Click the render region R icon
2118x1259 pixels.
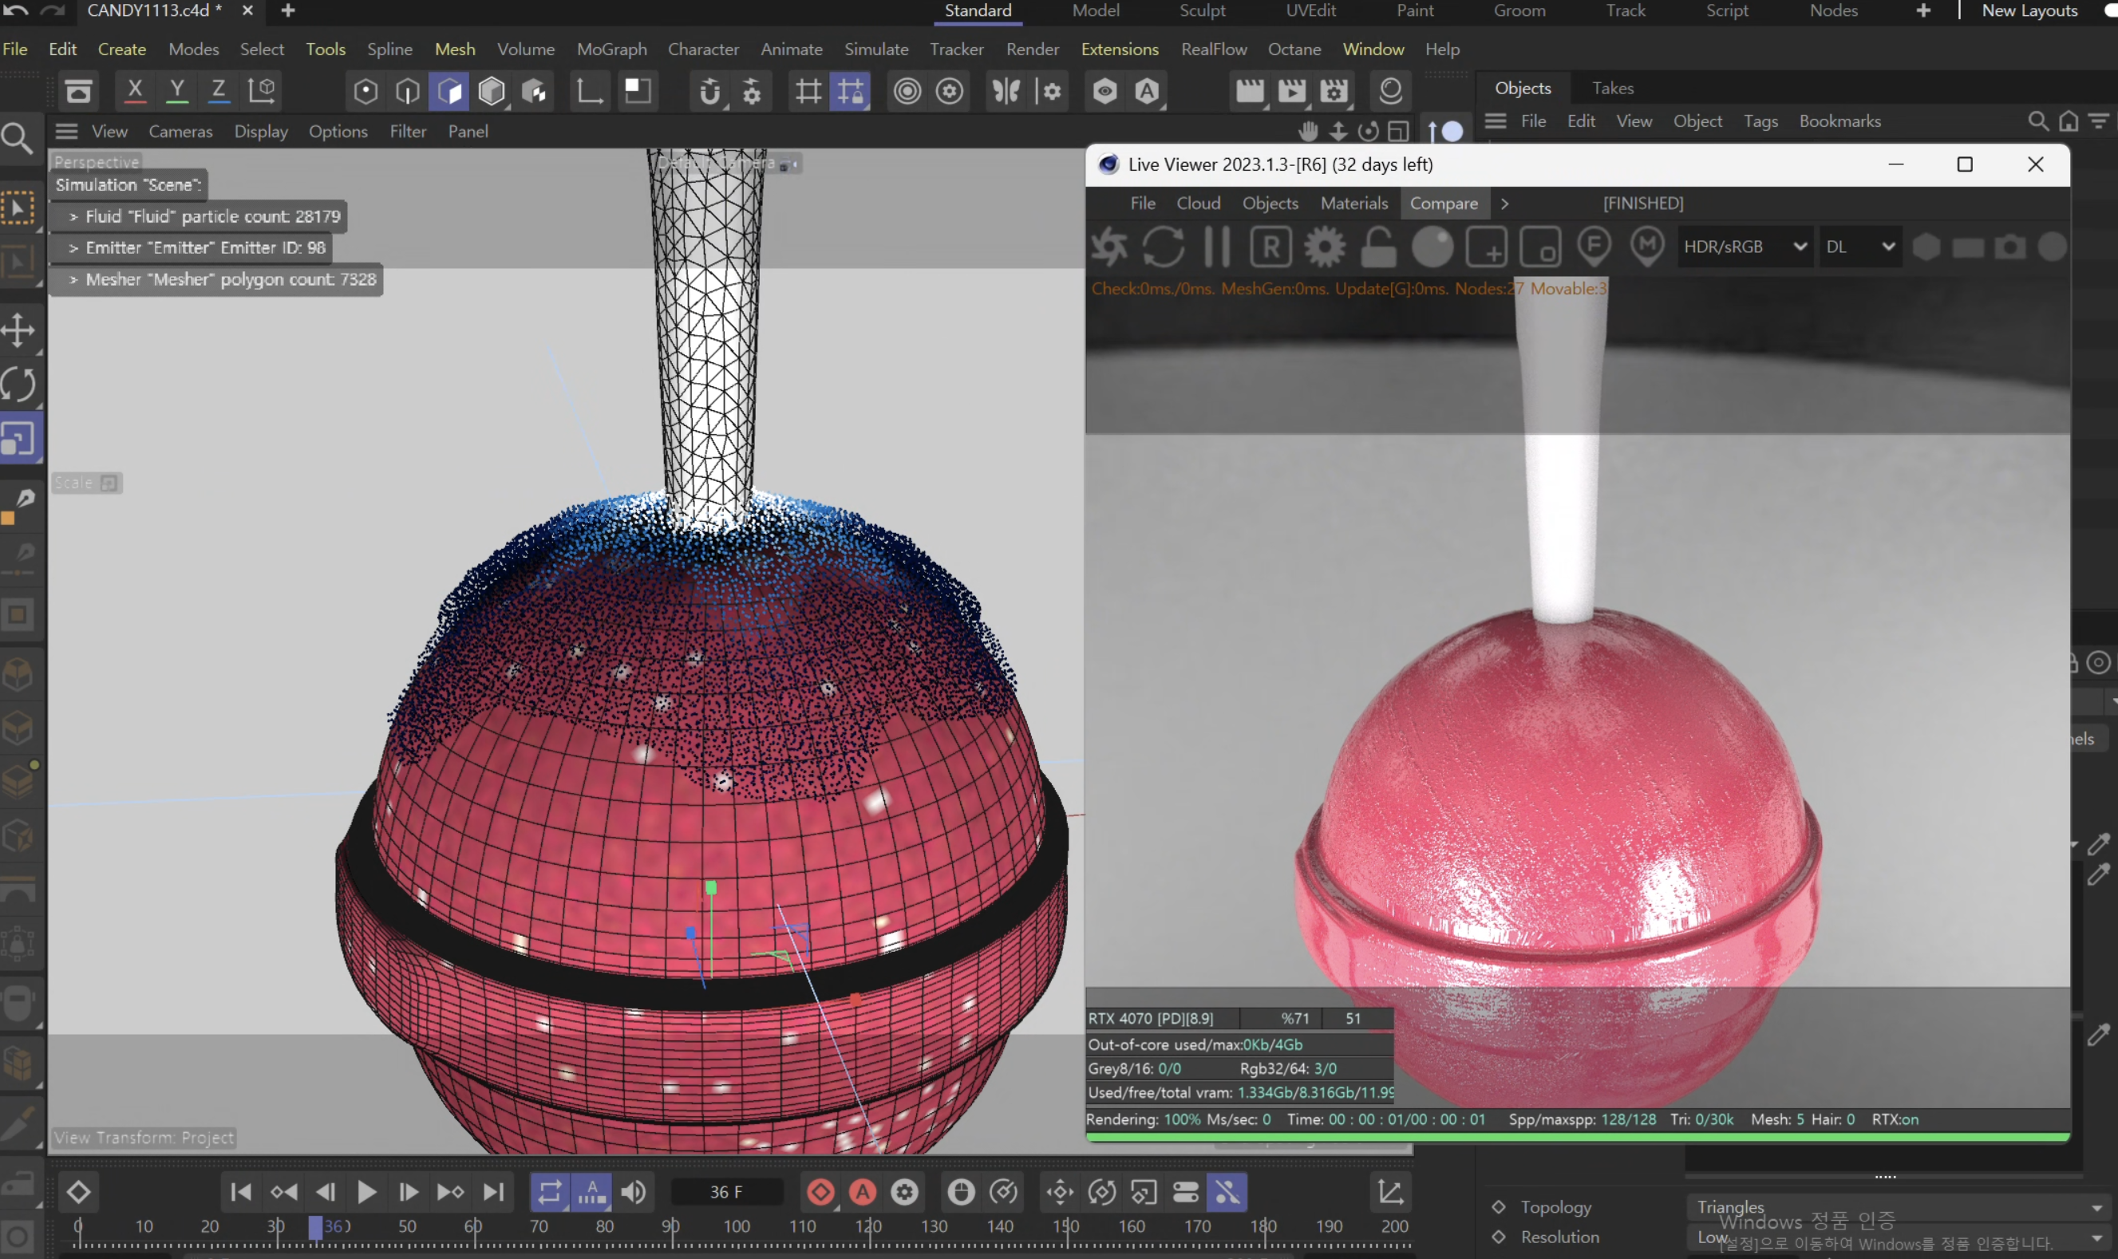(x=1270, y=247)
